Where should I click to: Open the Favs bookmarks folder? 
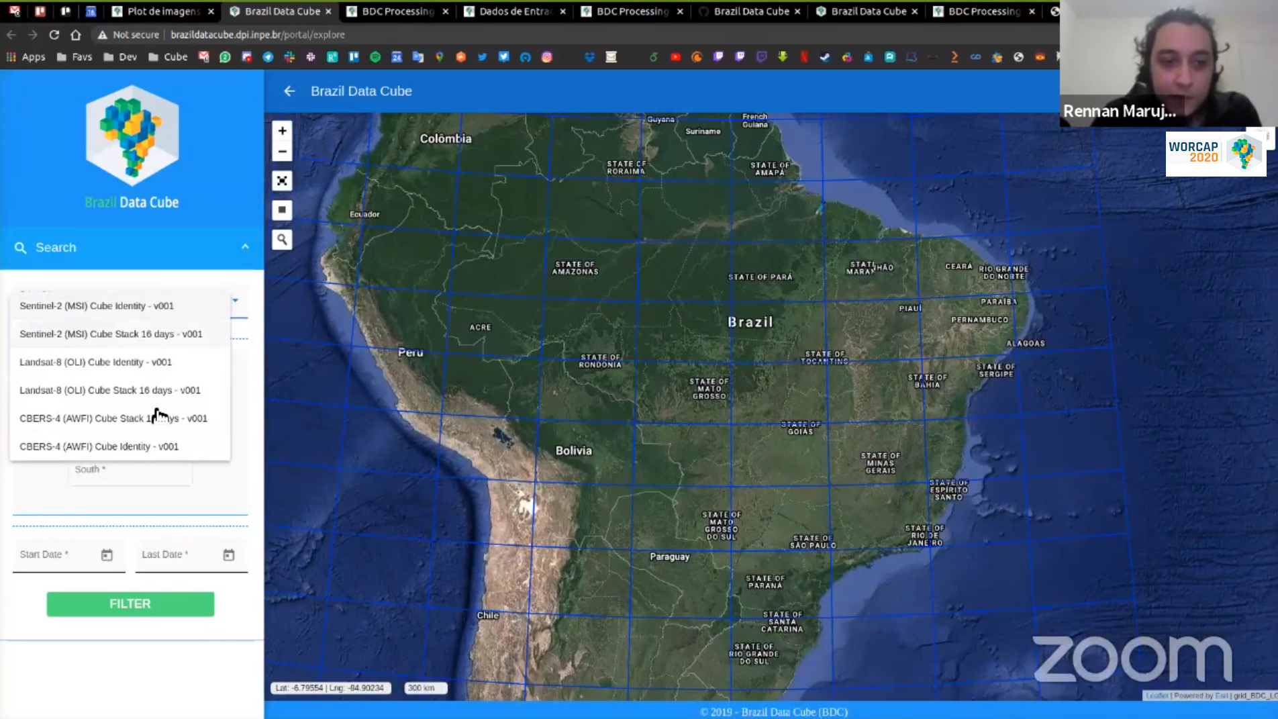click(75, 57)
